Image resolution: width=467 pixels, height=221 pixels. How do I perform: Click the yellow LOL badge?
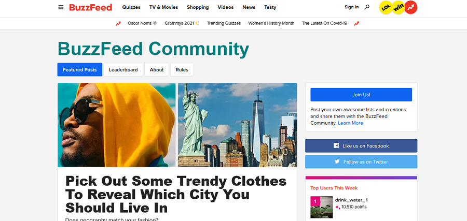[386, 7]
